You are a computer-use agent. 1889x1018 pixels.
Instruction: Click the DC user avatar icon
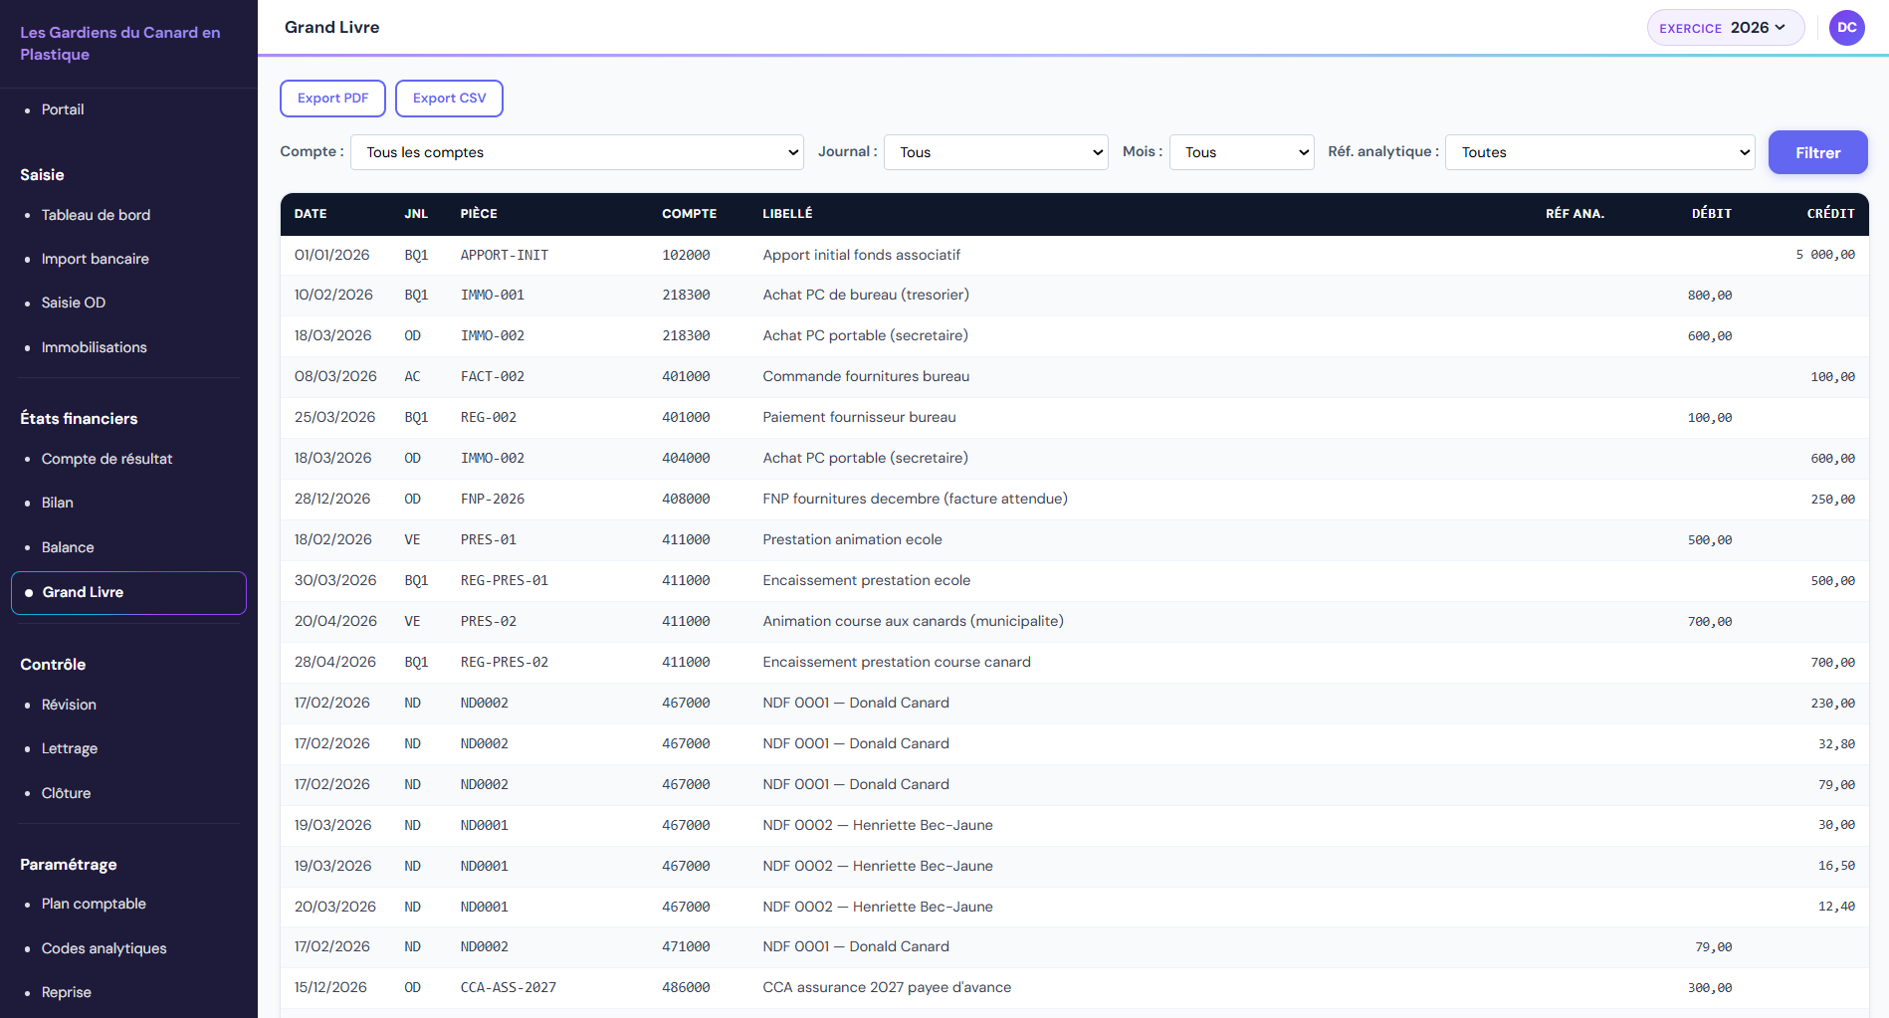click(1846, 28)
